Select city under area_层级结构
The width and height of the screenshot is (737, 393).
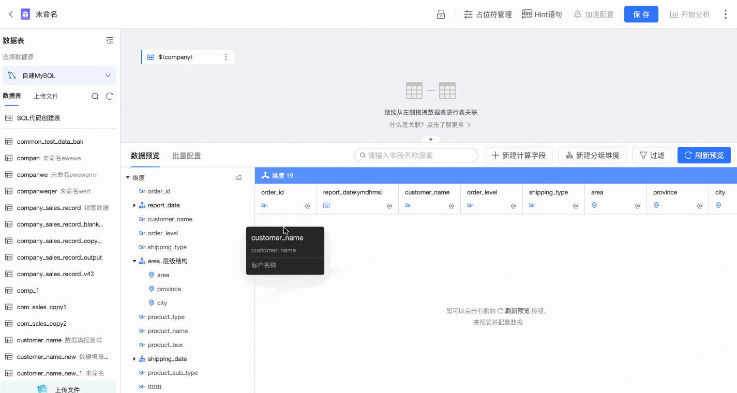click(x=162, y=303)
